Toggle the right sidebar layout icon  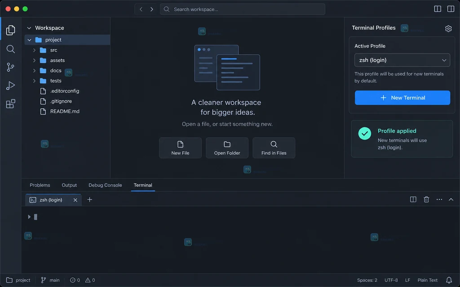click(x=451, y=9)
